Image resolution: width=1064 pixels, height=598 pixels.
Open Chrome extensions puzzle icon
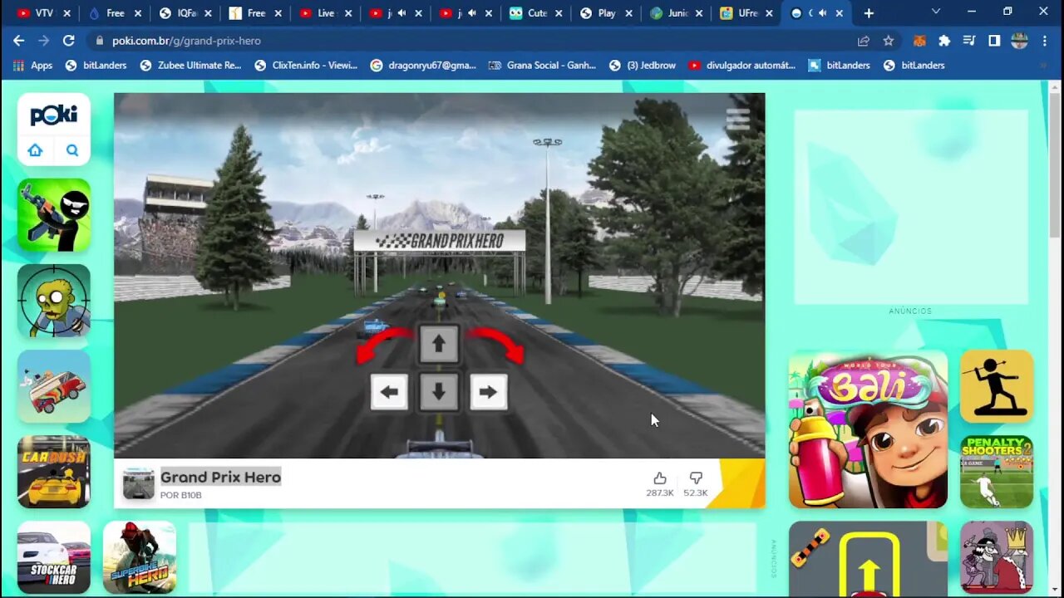tap(944, 41)
